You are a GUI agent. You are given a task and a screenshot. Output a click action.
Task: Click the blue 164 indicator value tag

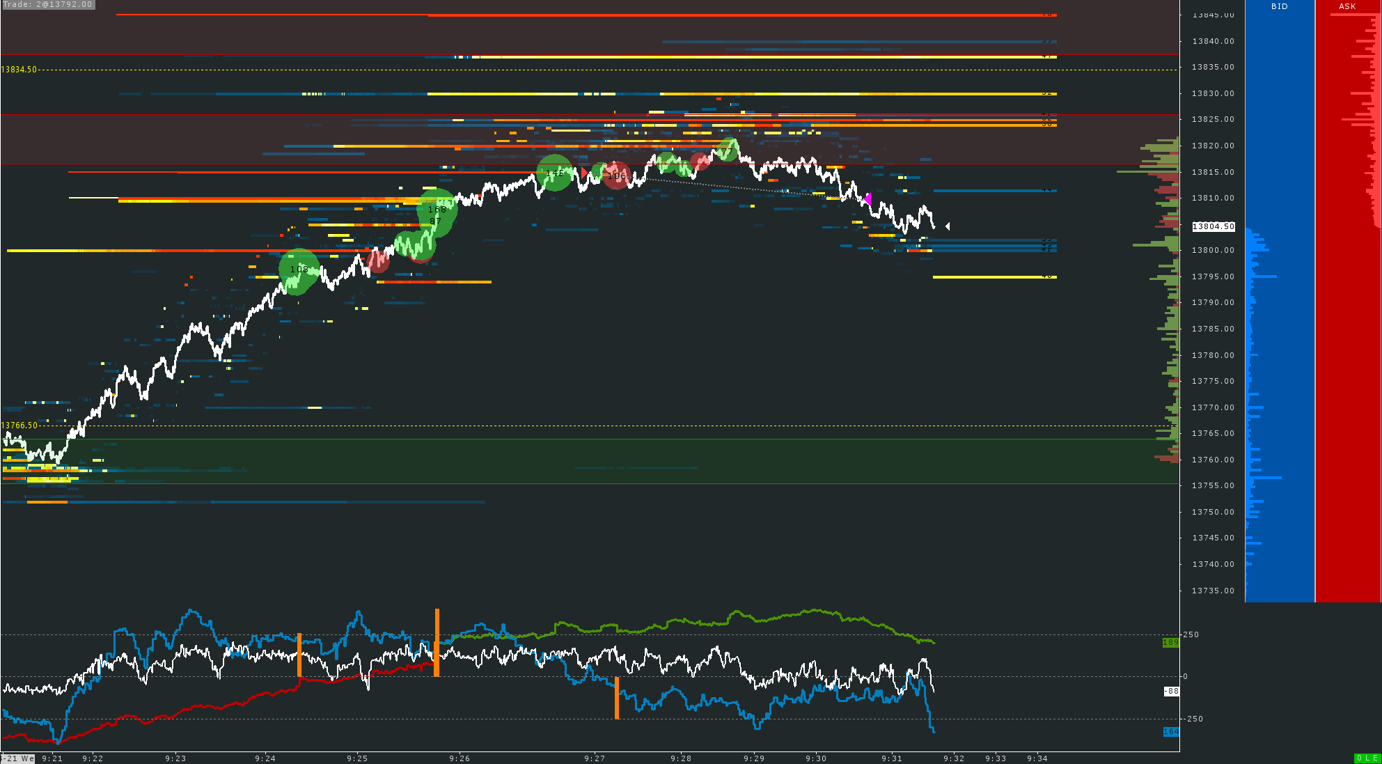click(x=1170, y=731)
